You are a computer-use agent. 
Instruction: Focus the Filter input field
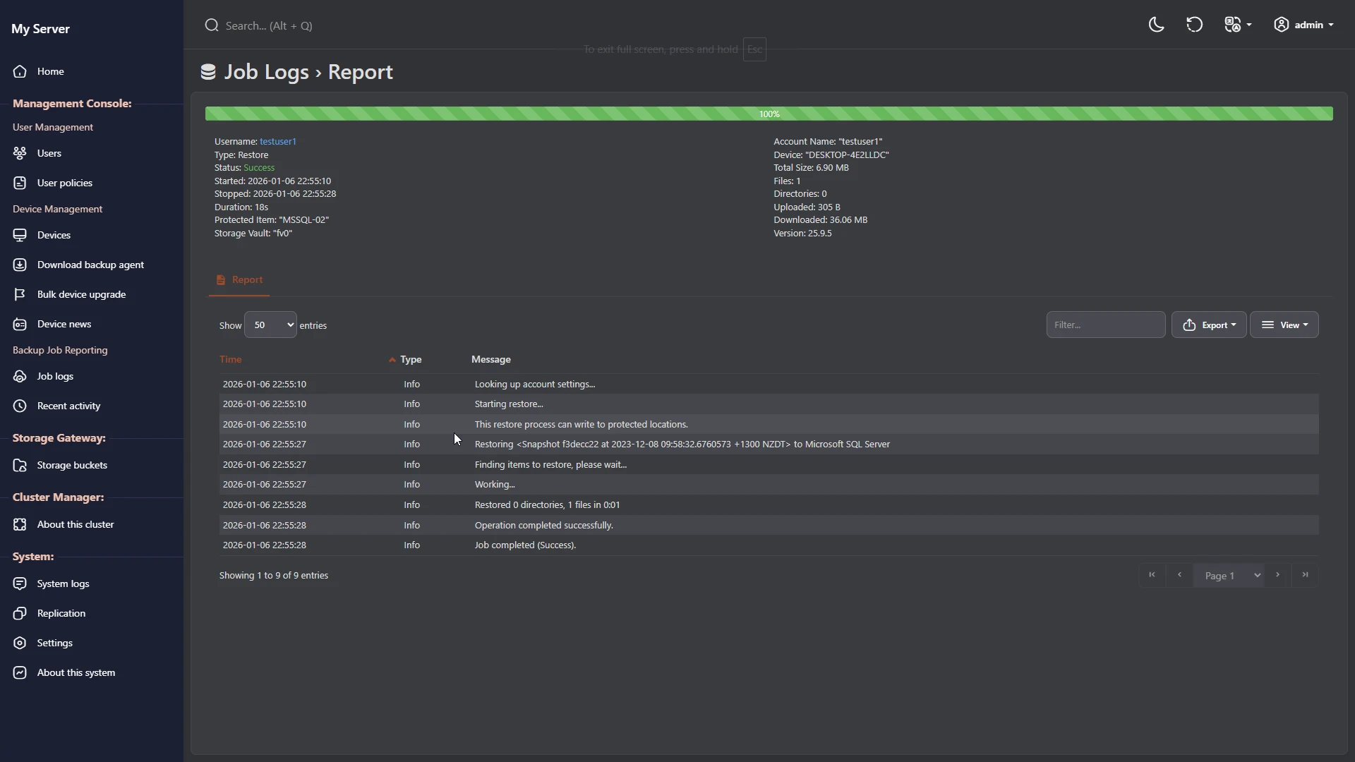click(1105, 325)
